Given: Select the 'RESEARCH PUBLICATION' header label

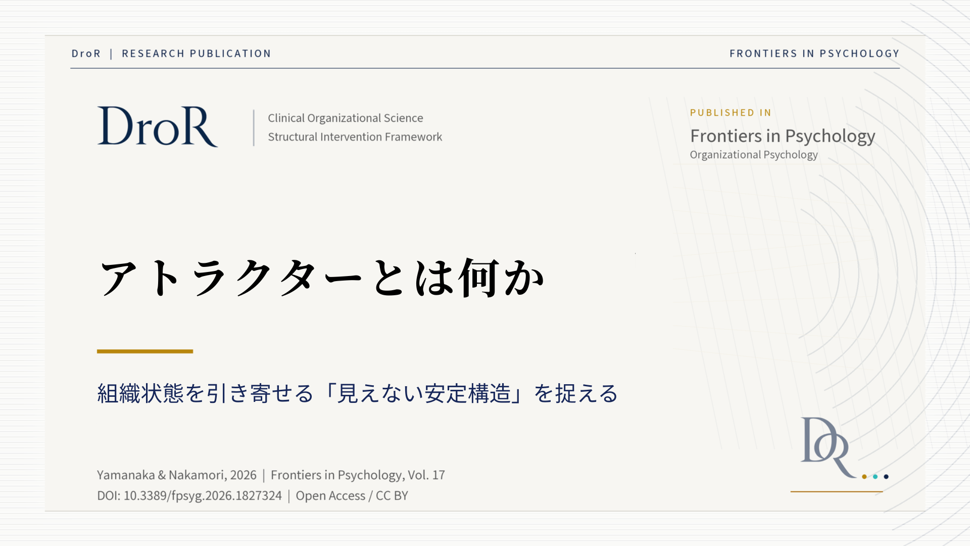Looking at the screenshot, I should pyautogui.click(x=197, y=54).
